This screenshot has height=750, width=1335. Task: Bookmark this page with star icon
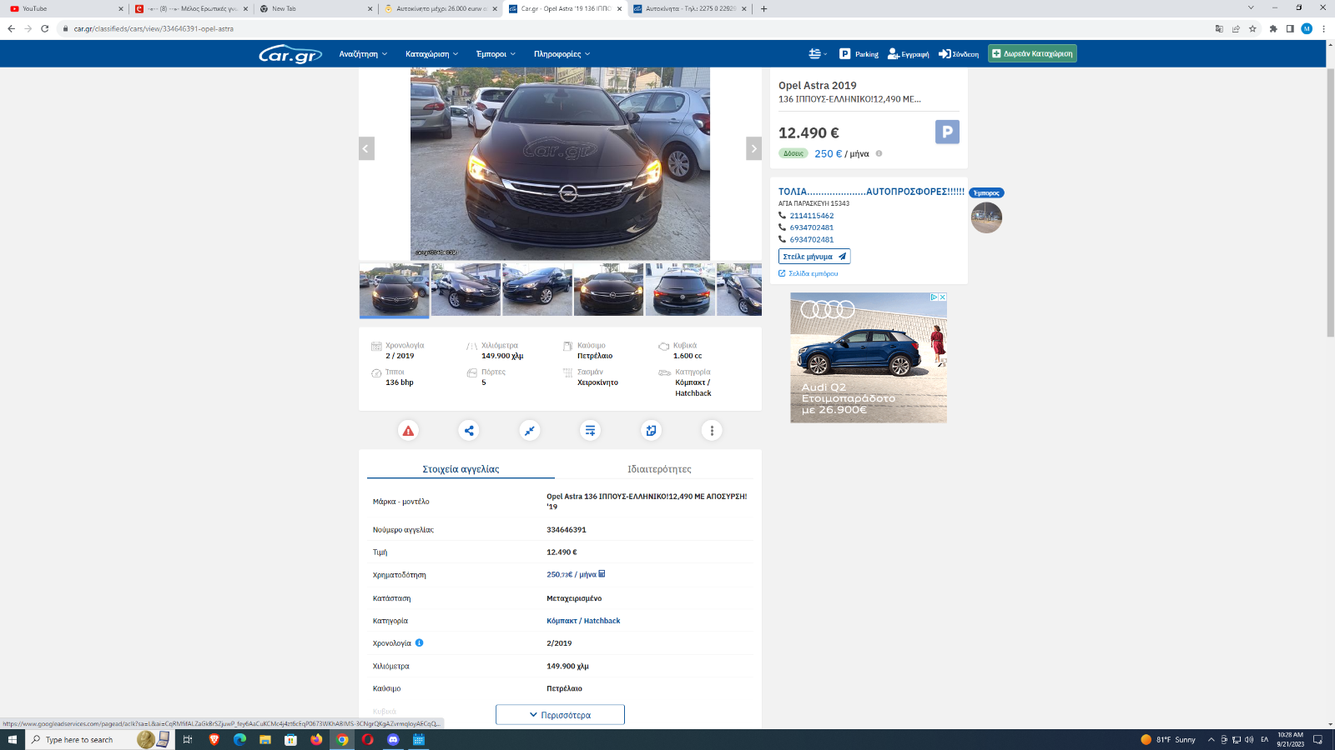(x=1252, y=28)
